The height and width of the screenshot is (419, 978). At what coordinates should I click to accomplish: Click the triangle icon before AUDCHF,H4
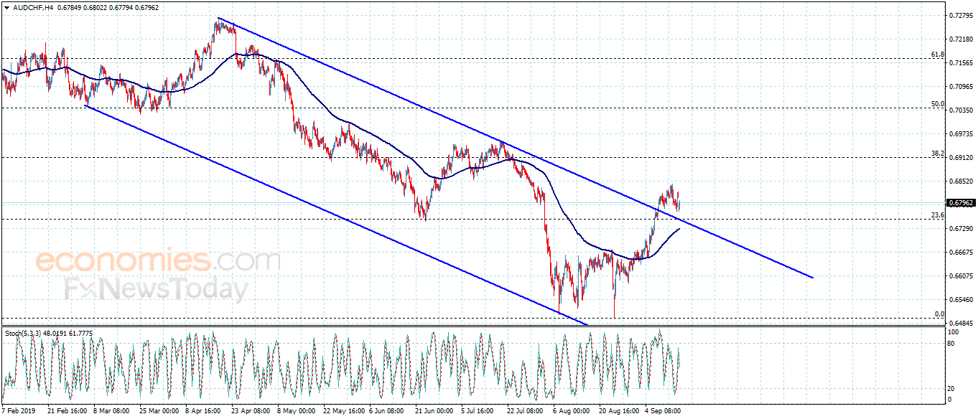pyautogui.click(x=6, y=7)
